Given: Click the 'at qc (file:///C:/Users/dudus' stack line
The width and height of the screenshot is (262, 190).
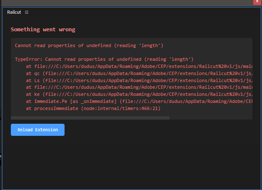Looking at the screenshot, I should [x=139, y=73].
